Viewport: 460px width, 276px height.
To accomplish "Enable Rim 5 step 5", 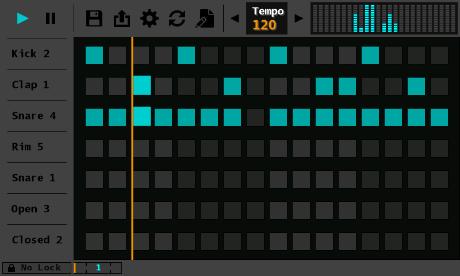I will (x=186, y=148).
